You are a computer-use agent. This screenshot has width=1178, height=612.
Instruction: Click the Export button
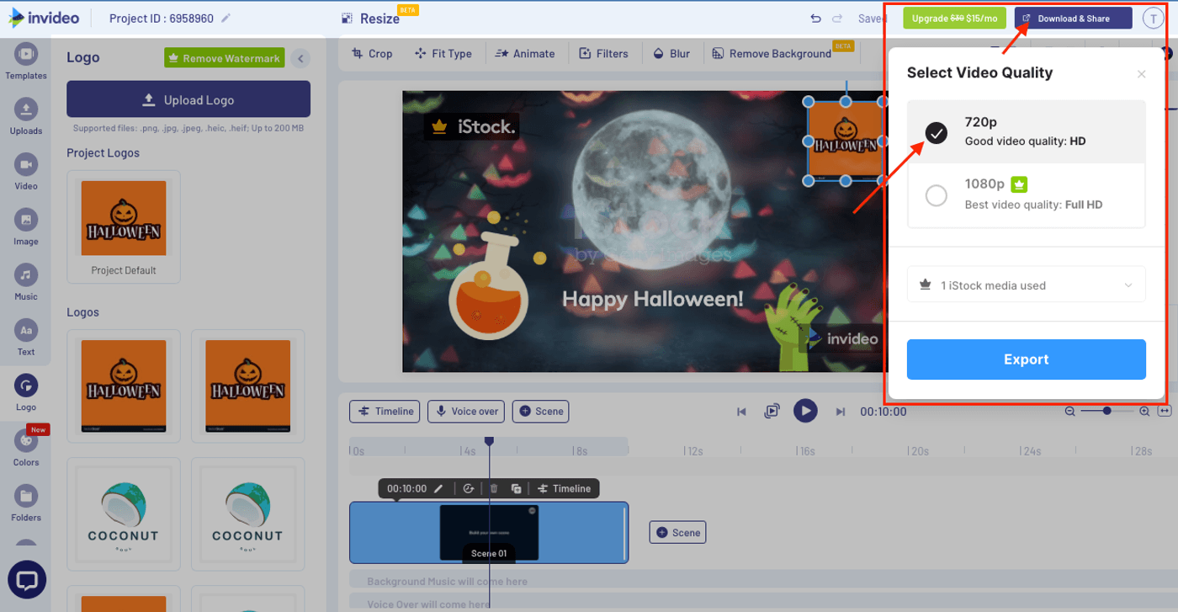pos(1026,359)
